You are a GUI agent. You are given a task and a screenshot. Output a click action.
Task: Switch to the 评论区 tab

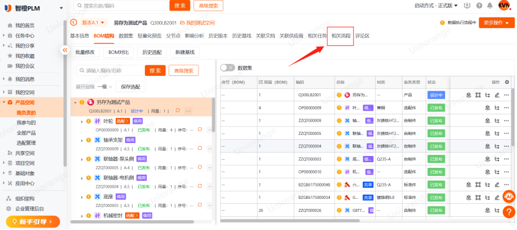click(x=362, y=36)
